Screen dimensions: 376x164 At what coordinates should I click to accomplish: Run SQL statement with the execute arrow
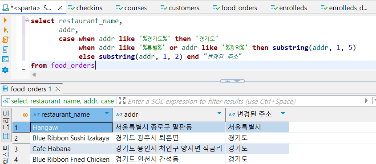(x=5, y=20)
